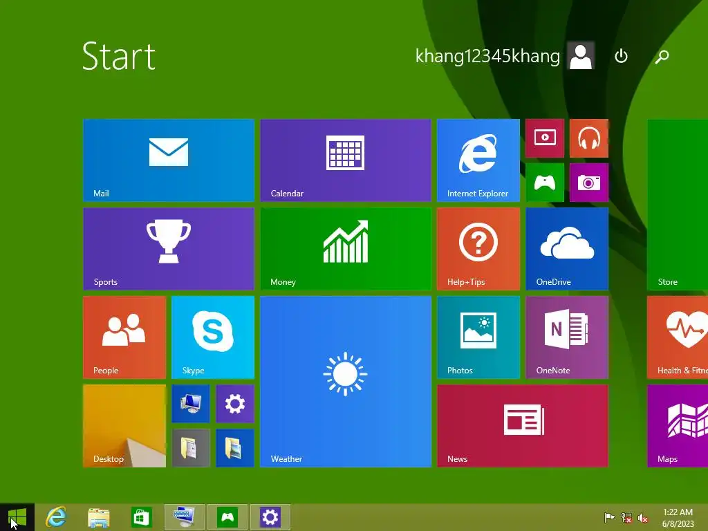Open the small Pictures folder tile

point(235,448)
